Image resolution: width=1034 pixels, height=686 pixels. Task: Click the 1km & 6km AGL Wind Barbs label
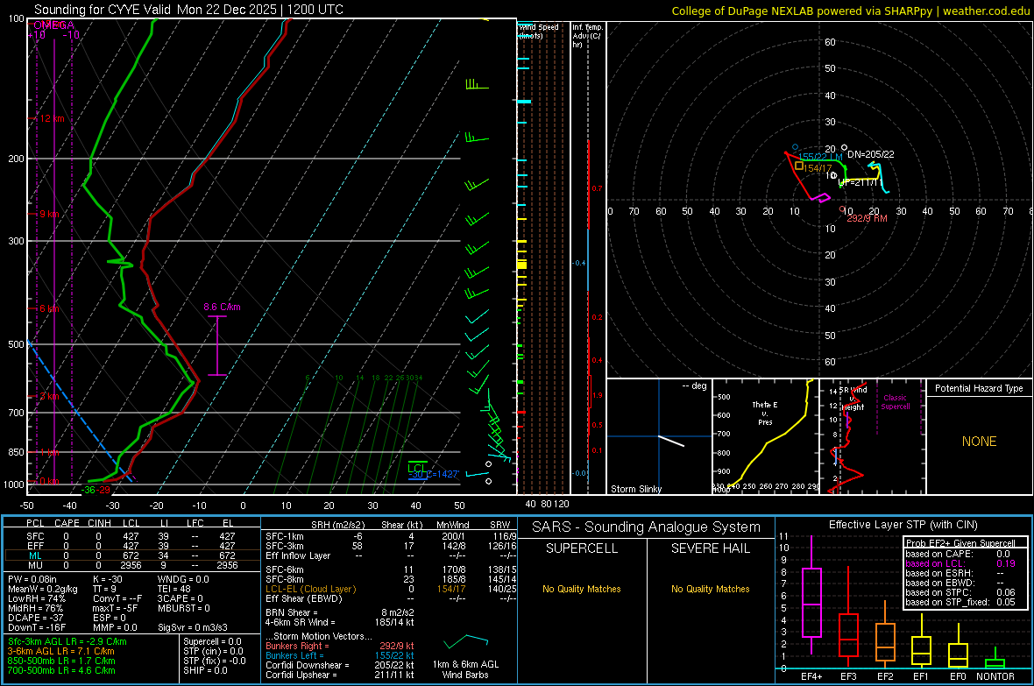point(465,669)
